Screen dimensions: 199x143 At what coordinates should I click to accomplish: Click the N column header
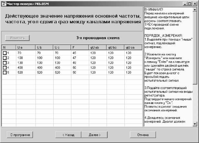click(x=9, y=47)
